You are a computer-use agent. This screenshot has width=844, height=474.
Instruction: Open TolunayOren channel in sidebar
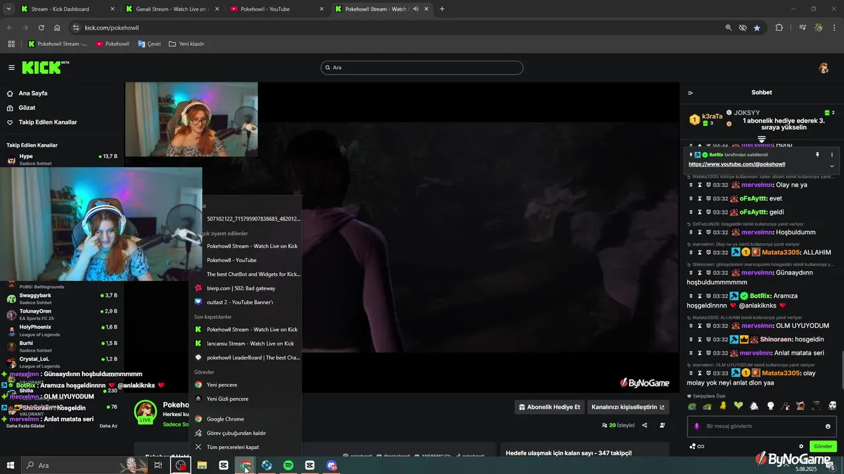[x=62, y=314]
